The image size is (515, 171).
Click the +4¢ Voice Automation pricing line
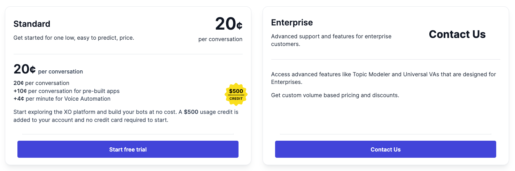pos(62,99)
